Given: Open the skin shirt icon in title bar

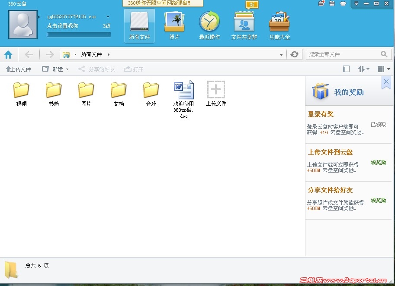Looking at the screenshot, I should pyautogui.click(x=343, y=3).
